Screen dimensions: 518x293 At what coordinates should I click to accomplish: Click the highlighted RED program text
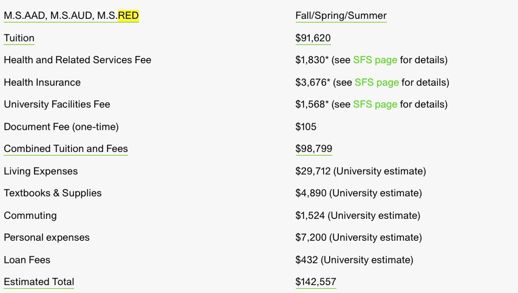point(129,16)
